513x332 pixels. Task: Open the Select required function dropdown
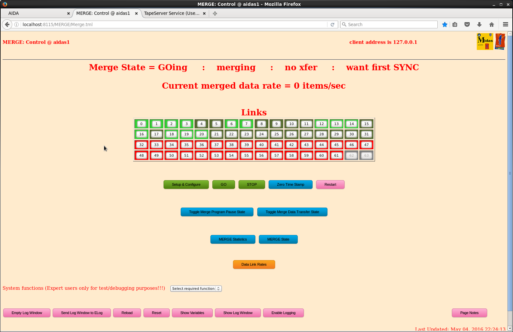pyautogui.click(x=196, y=288)
